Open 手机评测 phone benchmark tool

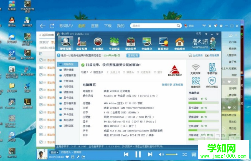(x=212, y=69)
